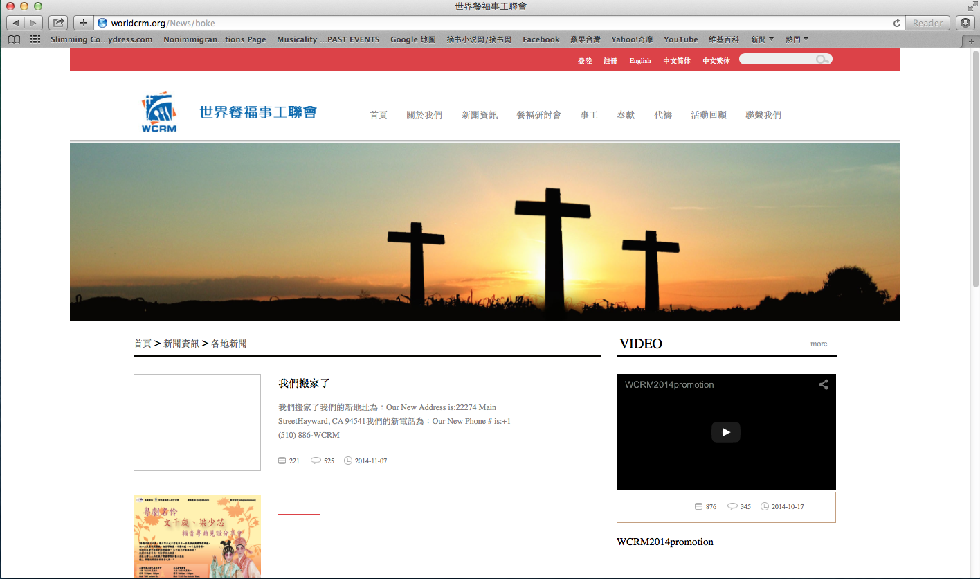The image size is (980, 579).
Task: Click the globe site icon in address bar
Action: [102, 23]
